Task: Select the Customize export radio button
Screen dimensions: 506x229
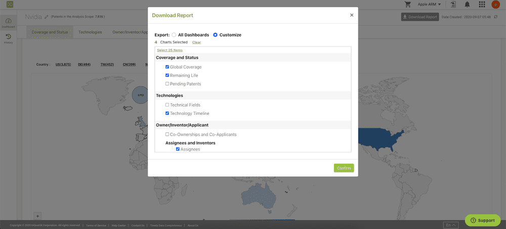Action: coord(215,35)
